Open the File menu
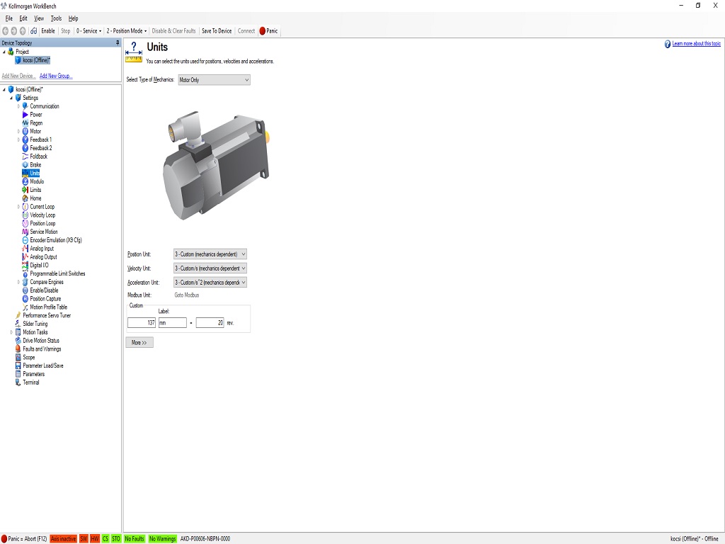The height and width of the screenshot is (544, 725). (8, 18)
